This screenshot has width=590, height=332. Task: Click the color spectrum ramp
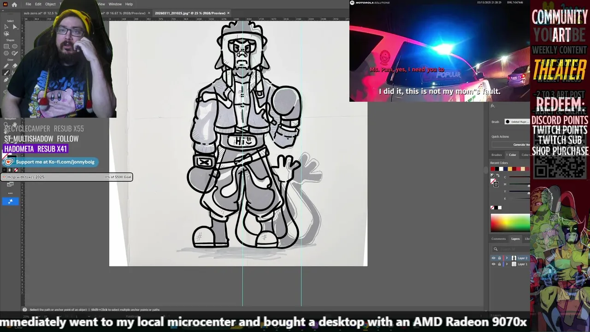click(x=510, y=223)
